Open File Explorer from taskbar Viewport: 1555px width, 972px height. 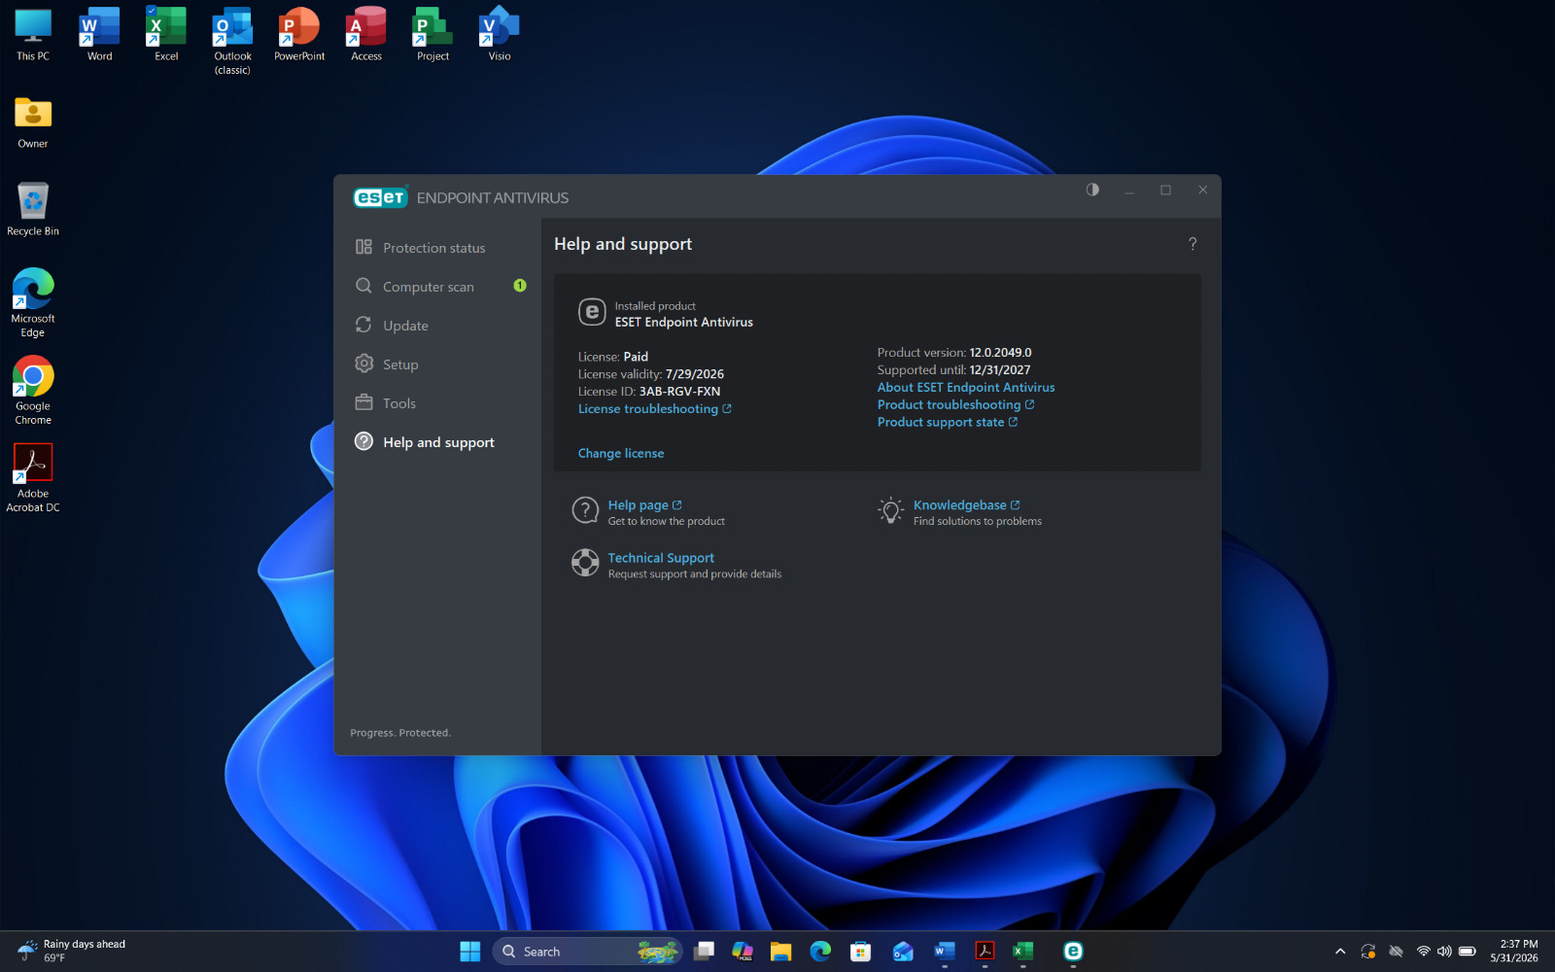click(781, 952)
